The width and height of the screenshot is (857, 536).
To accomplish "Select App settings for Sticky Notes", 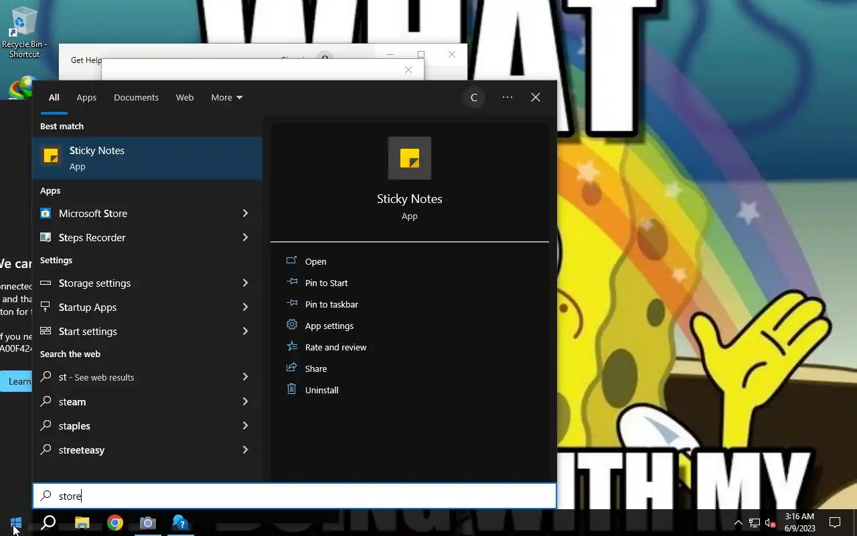I will [329, 326].
